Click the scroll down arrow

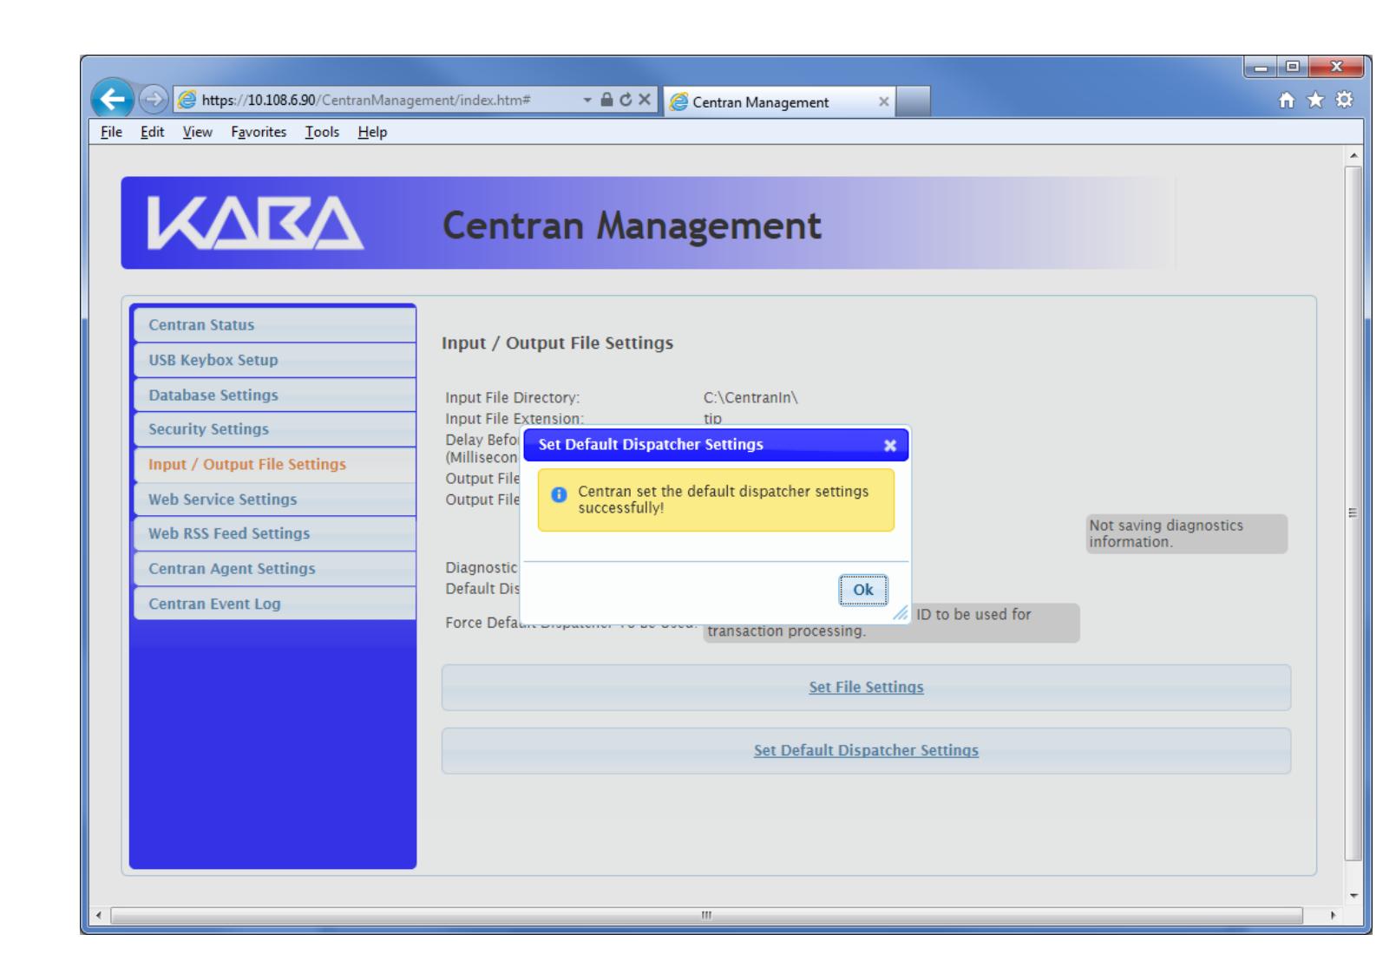1353,895
